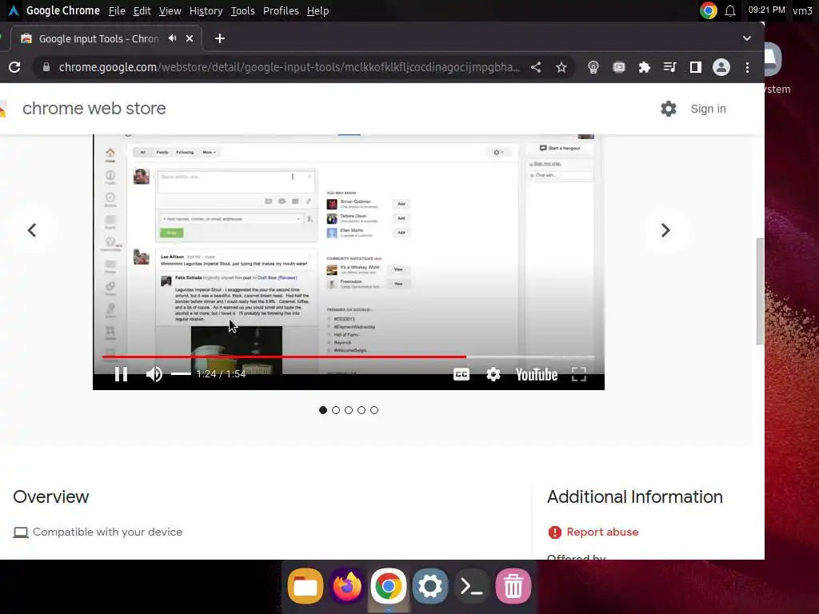The image size is (819, 614).
Task: Click the Additional Information heading
Action: pyautogui.click(x=634, y=497)
